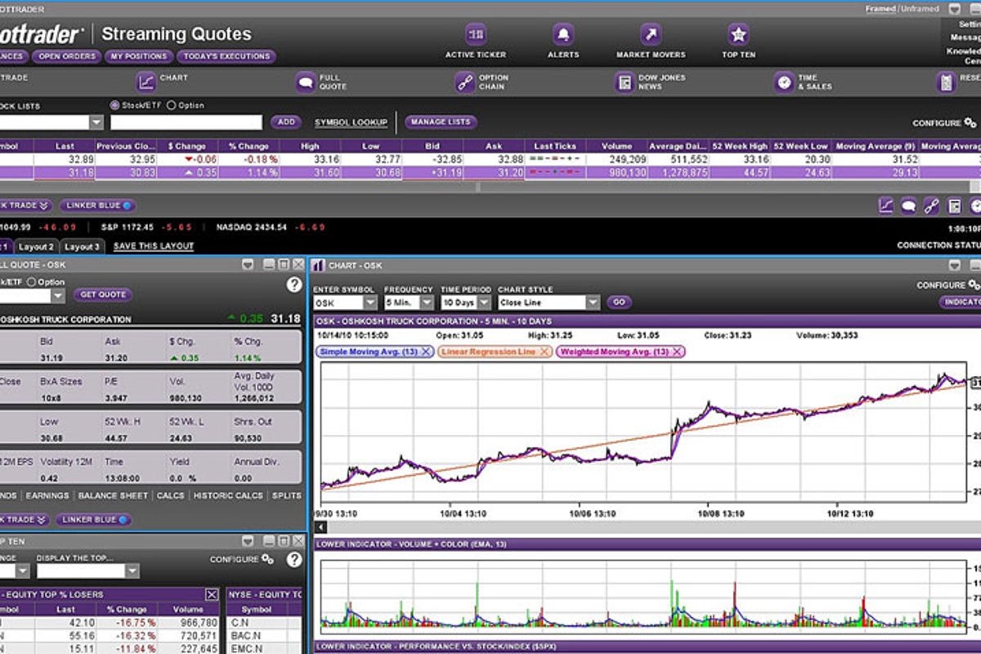Sort the watch list by % Change column
This screenshot has height=654, width=981.
click(x=249, y=146)
